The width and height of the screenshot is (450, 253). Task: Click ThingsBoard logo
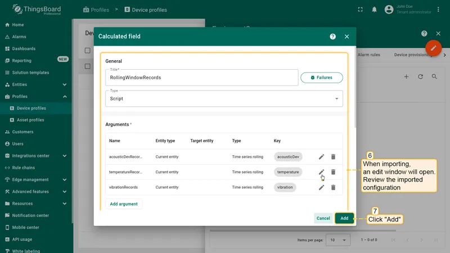pos(37,10)
